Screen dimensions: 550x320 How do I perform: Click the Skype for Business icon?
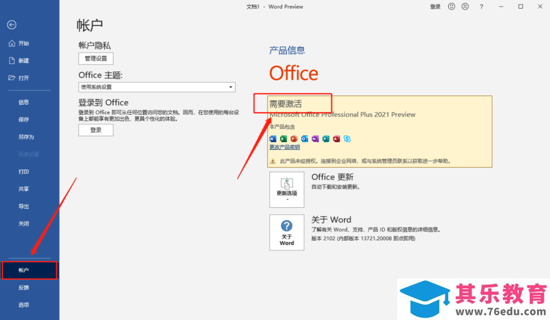[347, 139]
